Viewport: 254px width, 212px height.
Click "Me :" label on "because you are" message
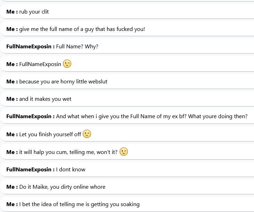(x=12, y=82)
